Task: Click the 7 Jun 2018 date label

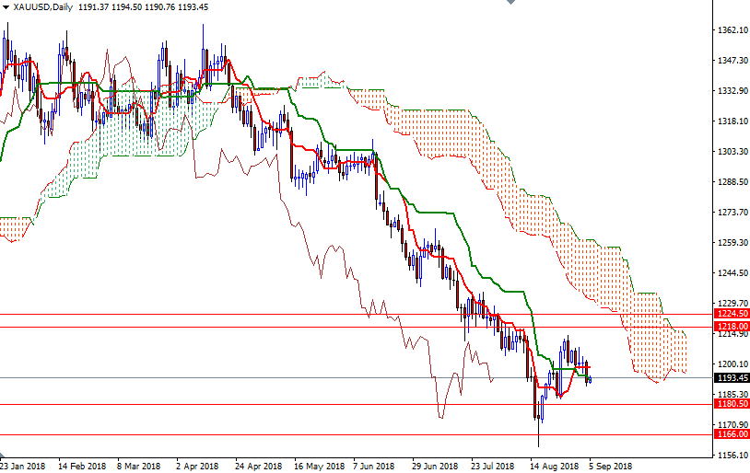Action: pos(376,466)
